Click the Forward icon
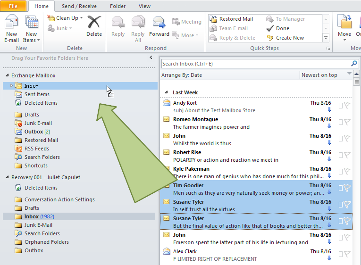Image resolution: width=361 pixels, height=265 pixels. (159, 22)
